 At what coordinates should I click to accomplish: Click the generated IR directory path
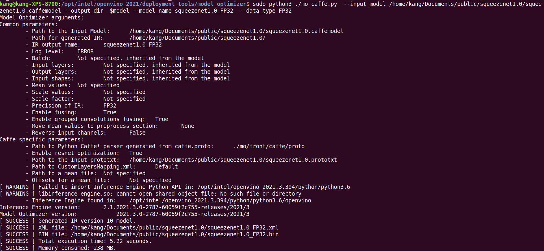[x=197, y=38]
